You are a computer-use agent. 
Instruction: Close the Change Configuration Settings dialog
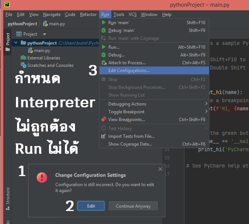160,169
